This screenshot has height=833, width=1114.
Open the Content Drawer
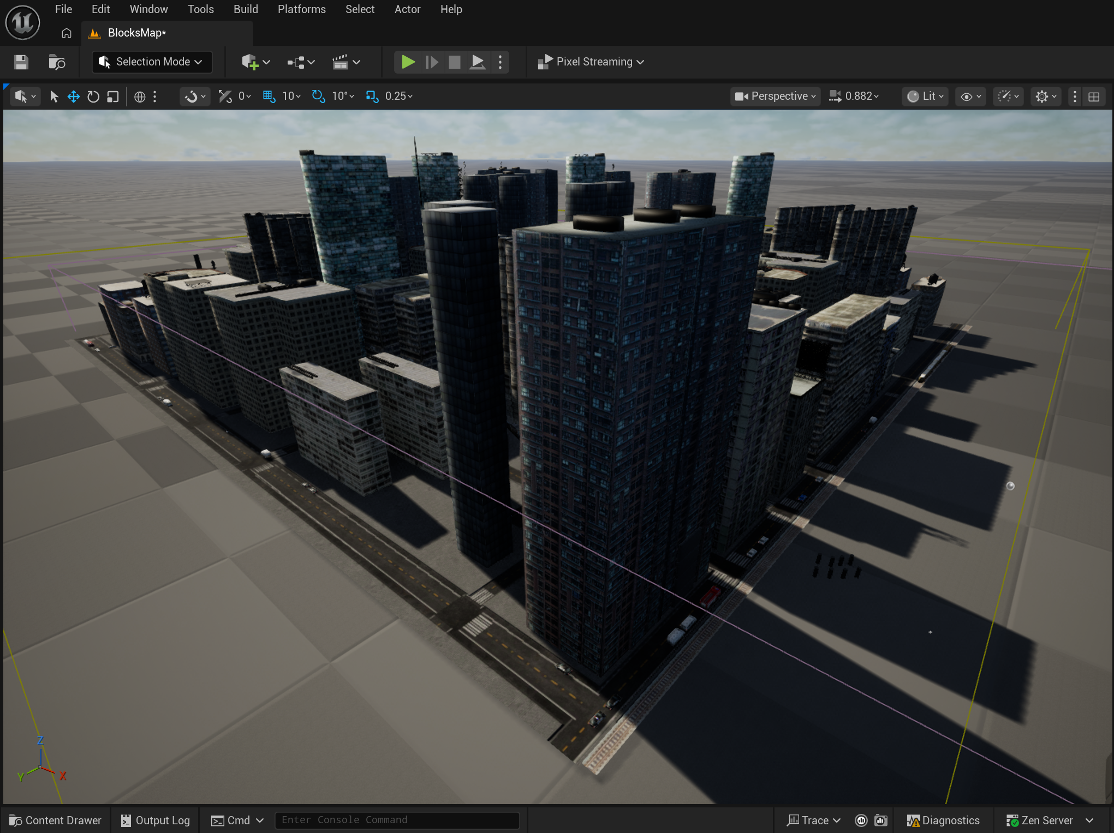55,820
